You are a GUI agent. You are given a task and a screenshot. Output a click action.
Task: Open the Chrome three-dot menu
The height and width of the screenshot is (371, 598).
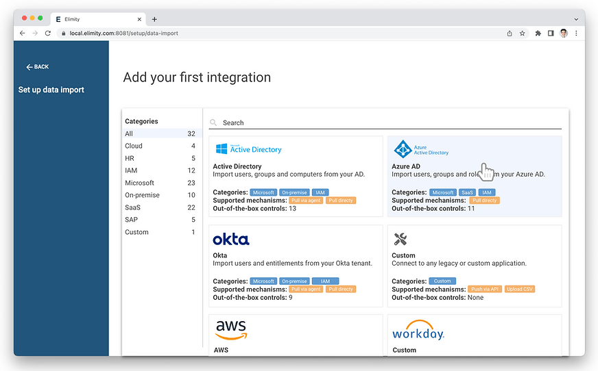click(x=576, y=34)
